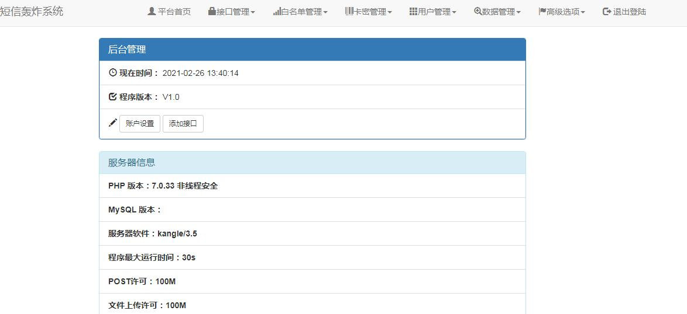
Task: Open the 用户管理 dropdown caret
Action: click(x=454, y=13)
